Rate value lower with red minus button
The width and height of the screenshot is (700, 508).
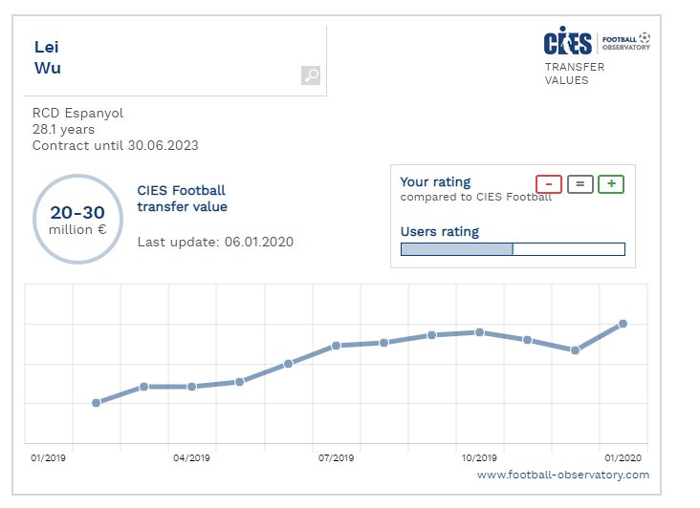pyautogui.click(x=549, y=184)
